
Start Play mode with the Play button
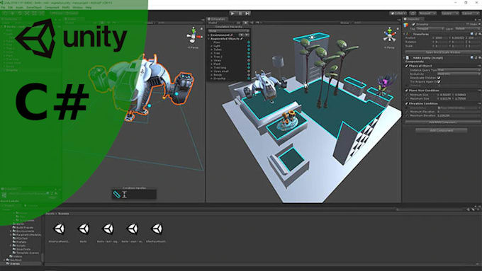click(232, 13)
